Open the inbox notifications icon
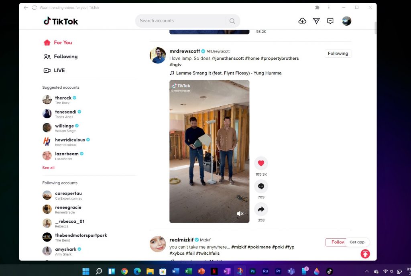The image size is (411, 276). click(330, 21)
